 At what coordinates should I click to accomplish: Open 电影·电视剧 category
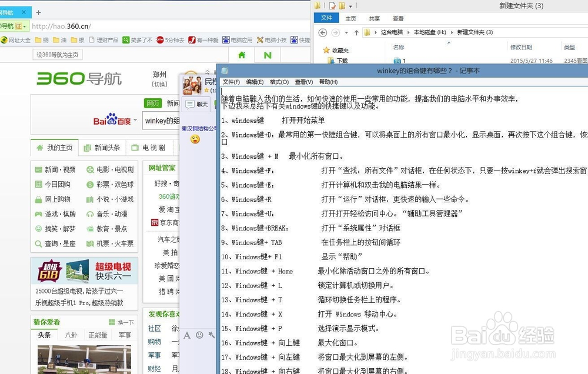click(110, 169)
